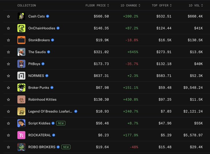This screenshot has height=154, width=210.
Task: Go to ROBO BROKERS collection
Action: tap(42, 147)
